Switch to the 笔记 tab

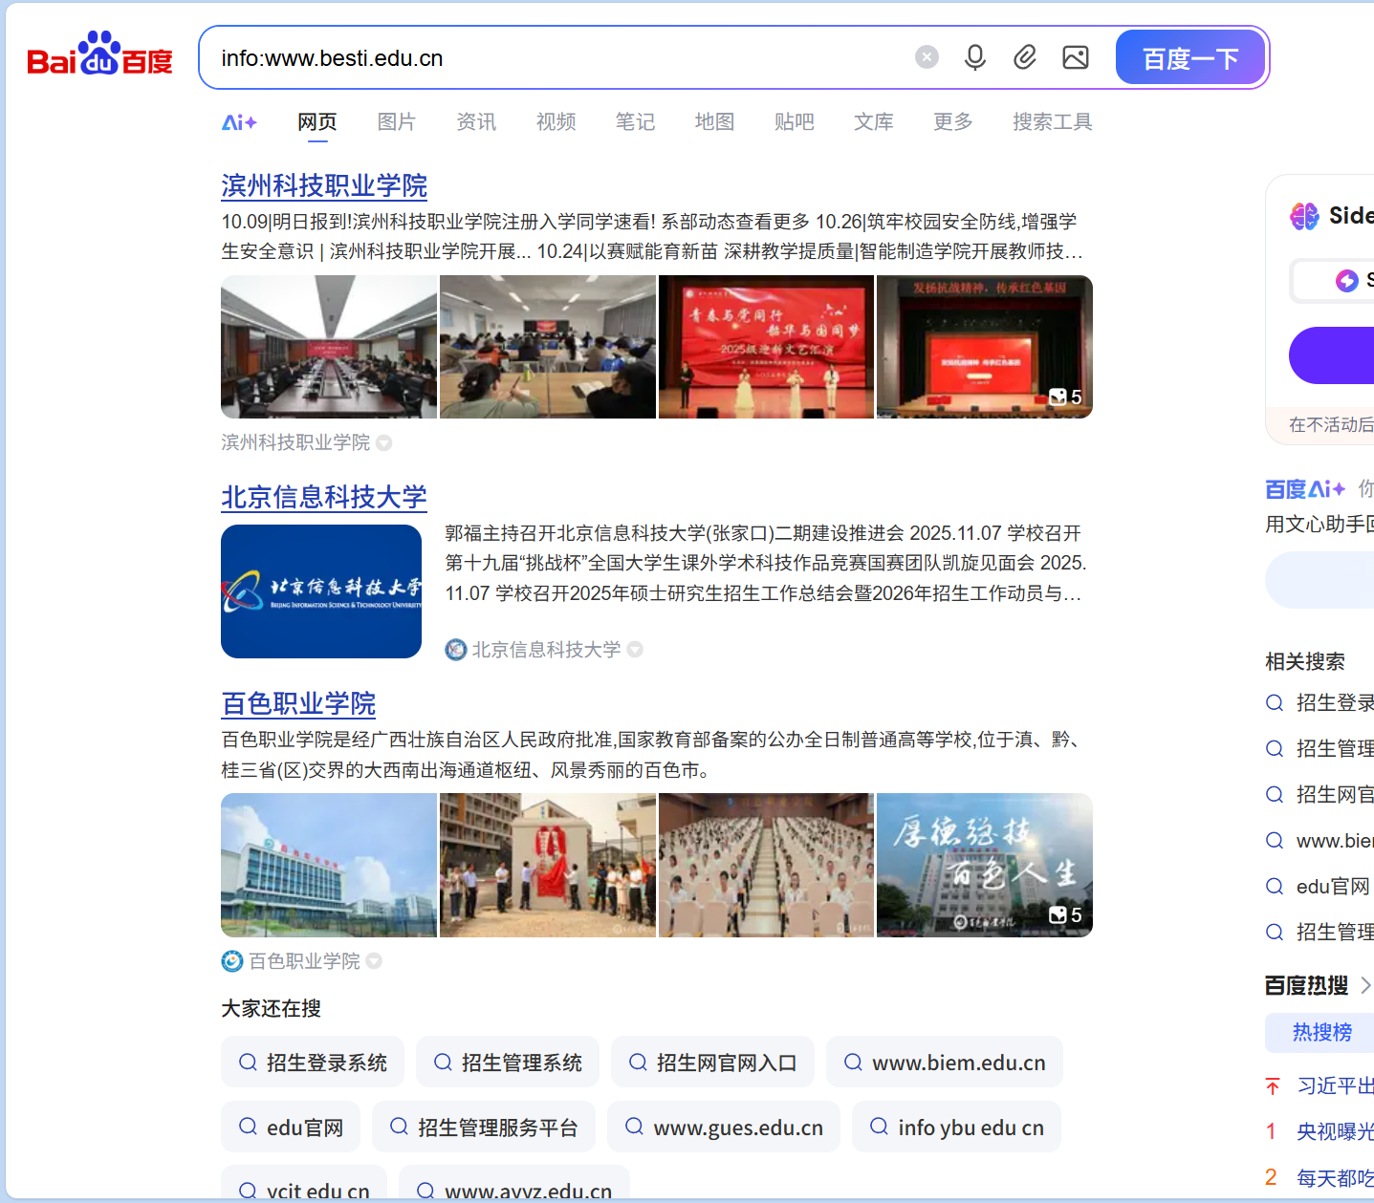click(x=635, y=122)
